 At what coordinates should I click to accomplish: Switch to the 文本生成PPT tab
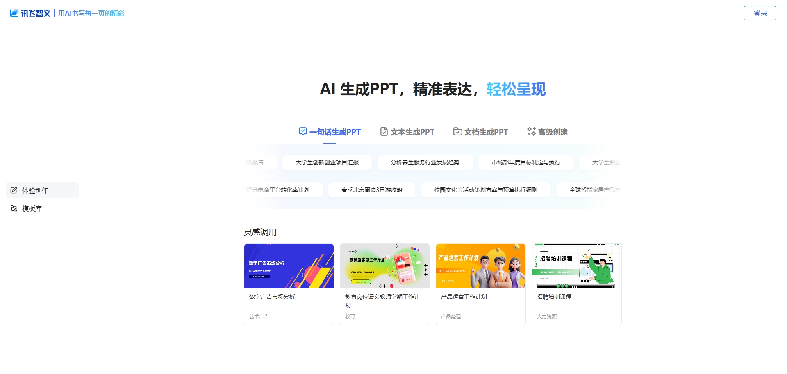pos(412,132)
